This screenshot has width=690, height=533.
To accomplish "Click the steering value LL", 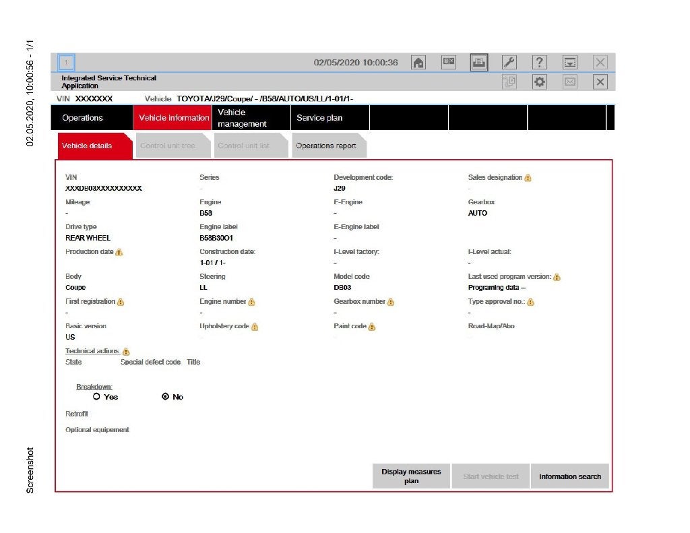I will (203, 288).
